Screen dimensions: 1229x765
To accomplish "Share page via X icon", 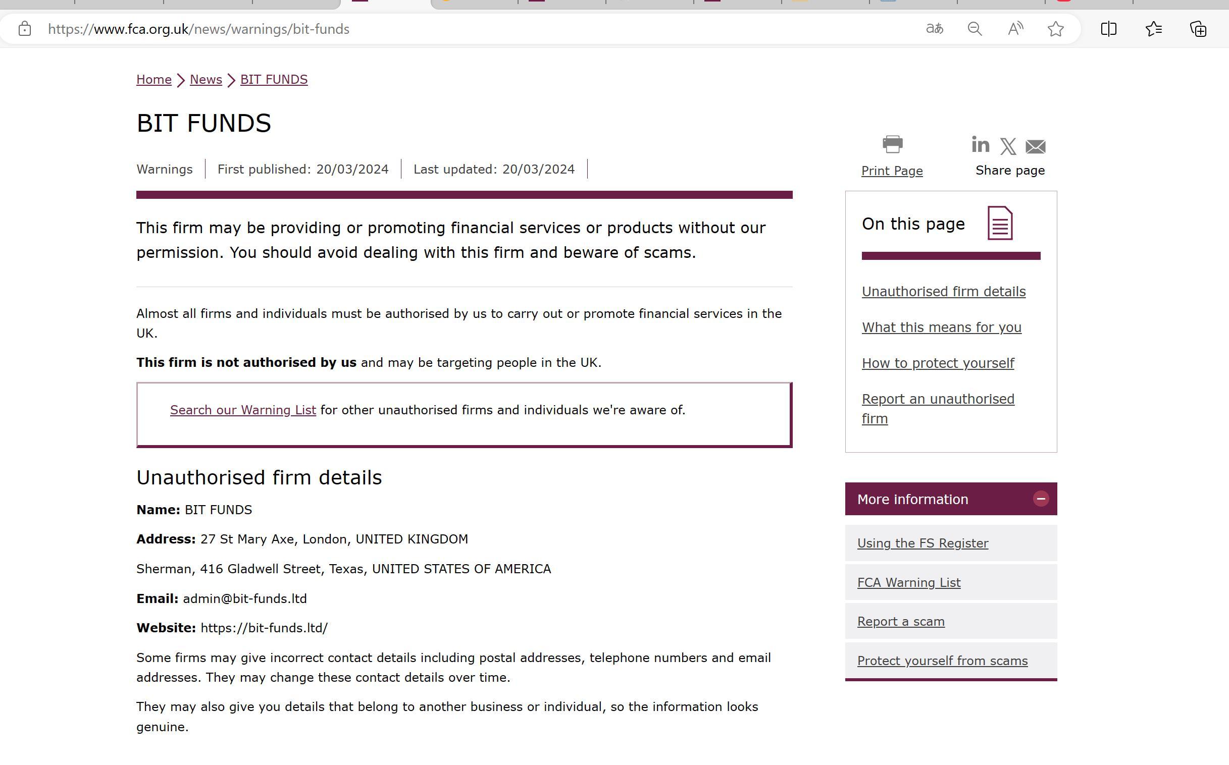I will (1008, 147).
